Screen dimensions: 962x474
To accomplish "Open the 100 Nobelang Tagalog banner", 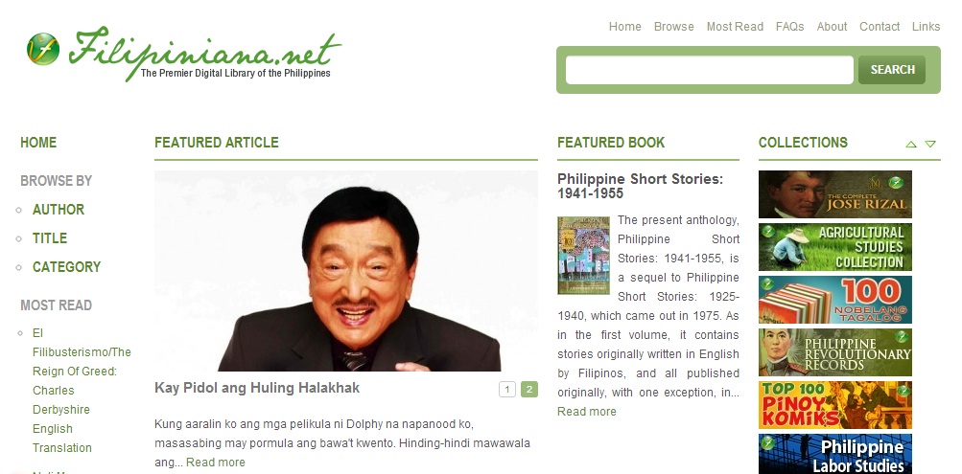I will click(x=835, y=300).
